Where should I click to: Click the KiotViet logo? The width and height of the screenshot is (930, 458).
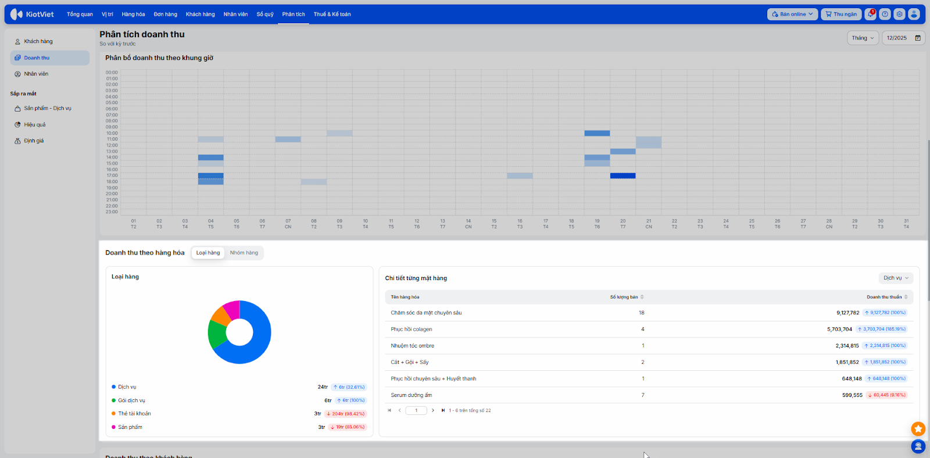33,14
